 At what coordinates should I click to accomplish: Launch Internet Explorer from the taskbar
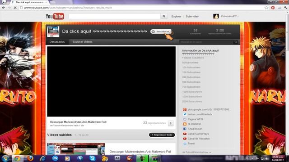click(x=43, y=158)
